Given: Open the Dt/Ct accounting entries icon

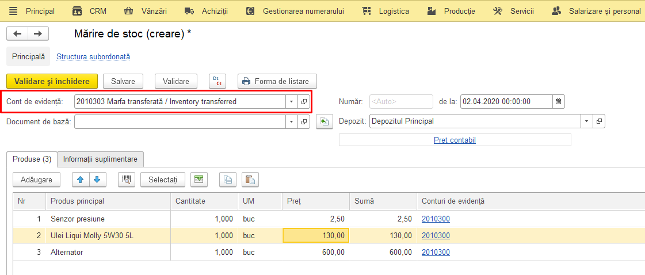Looking at the screenshot, I should click(x=217, y=81).
